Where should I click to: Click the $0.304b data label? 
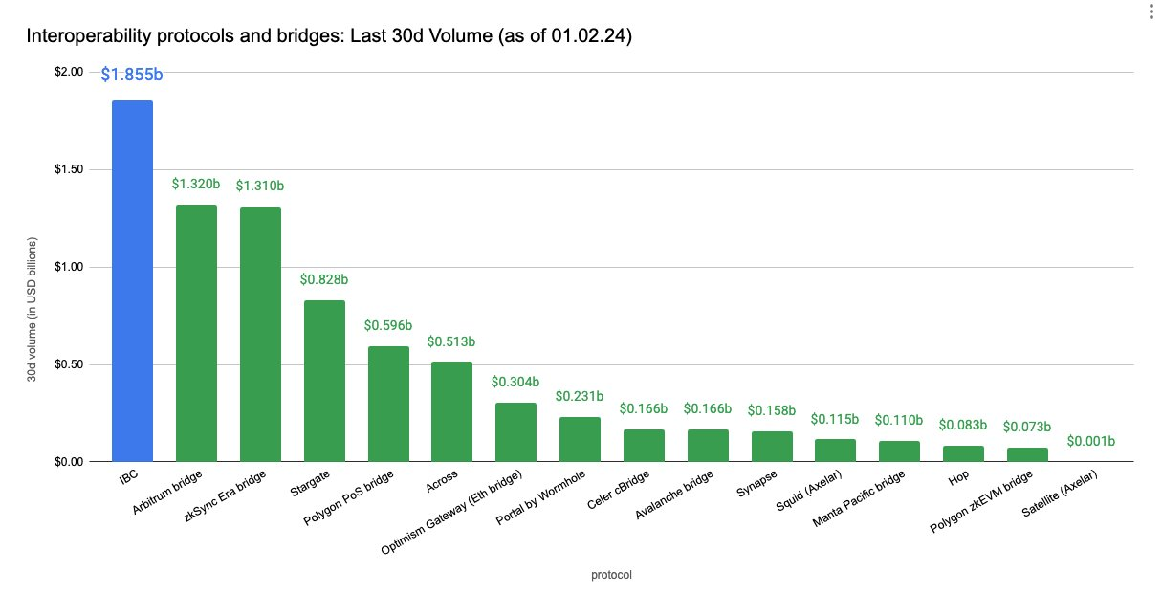click(x=515, y=382)
